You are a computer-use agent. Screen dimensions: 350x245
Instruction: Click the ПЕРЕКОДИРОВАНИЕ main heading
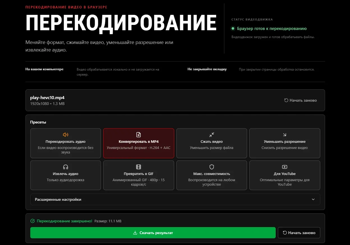click(121, 23)
